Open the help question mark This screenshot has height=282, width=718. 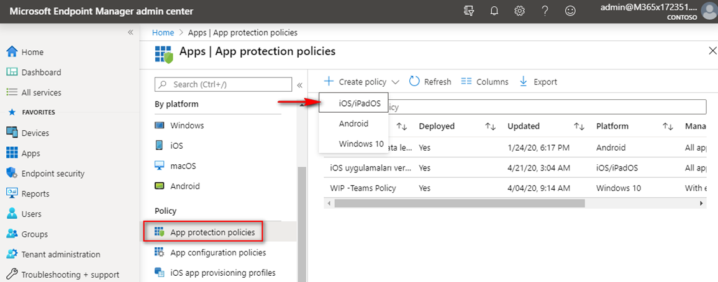(x=545, y=11)
